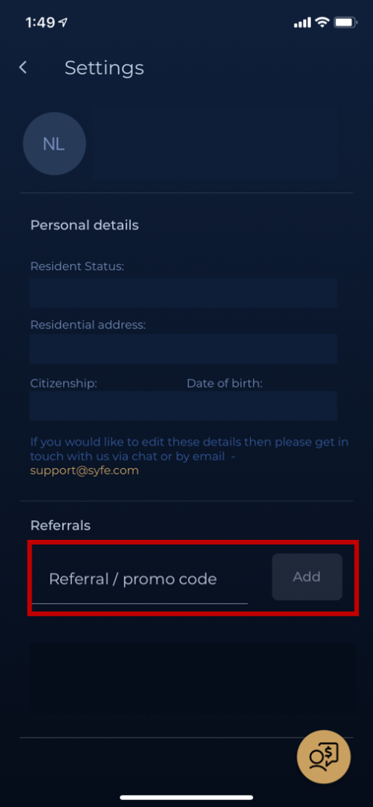This screenshot has width=373, height=807.
Task: Tap the NL profile avatar
Action: [x=54, y=143]
